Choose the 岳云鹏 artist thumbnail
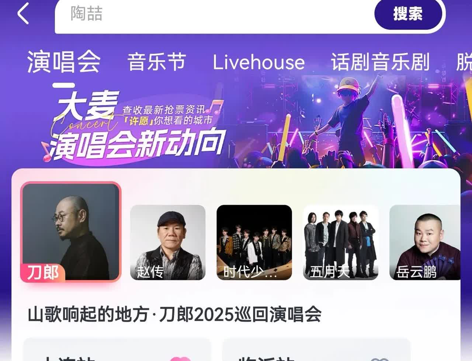Viewport: 472px width, 361px height. pos(425,242)
